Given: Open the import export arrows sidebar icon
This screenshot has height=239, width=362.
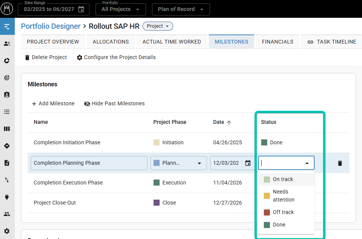Looking at the screenshot, I should [x=7, y=180].
